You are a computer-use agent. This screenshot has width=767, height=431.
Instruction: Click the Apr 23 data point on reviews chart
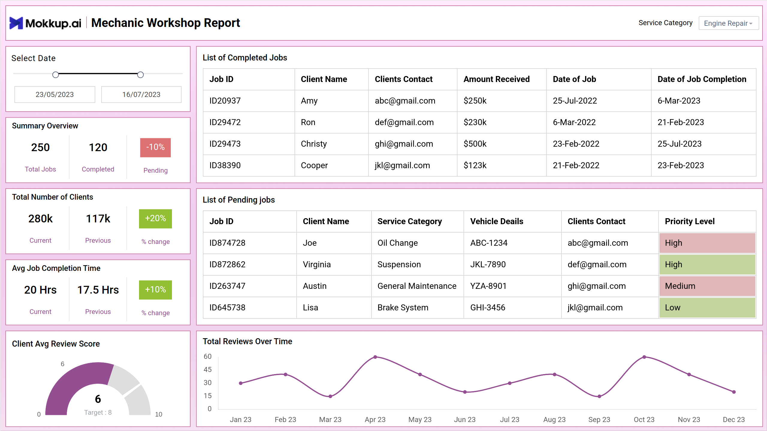(375, 357)
